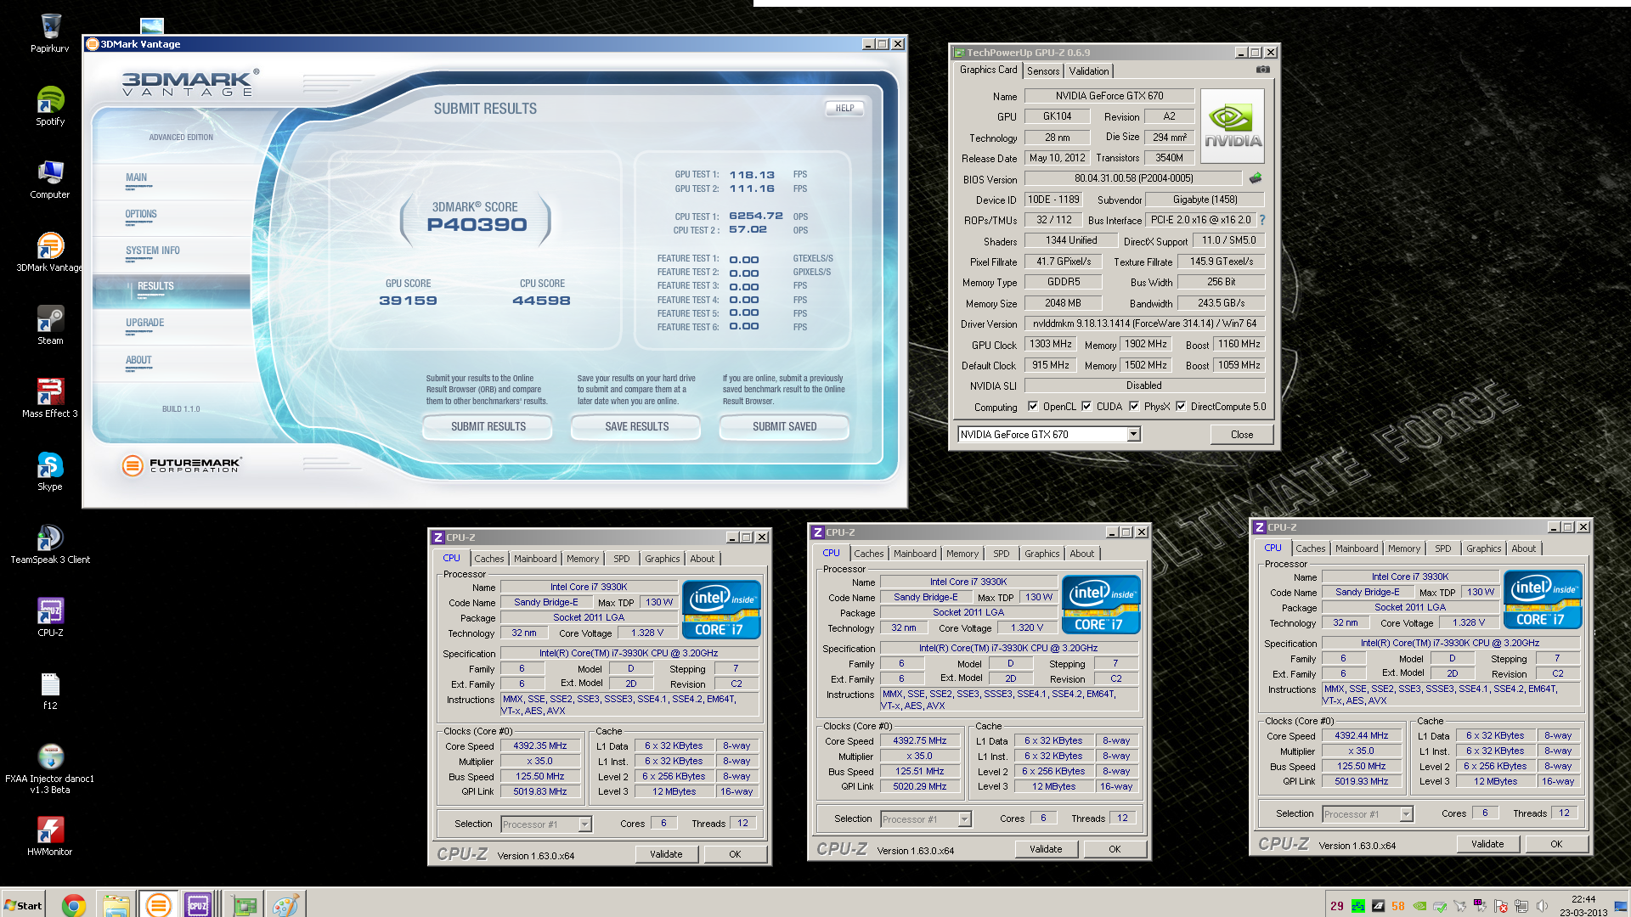This screenshot has width=1631, height=917.
Task: Open the GPU selection dropdown in GPU-Z
Action: pyautogui.click(x=1133, y=434)
